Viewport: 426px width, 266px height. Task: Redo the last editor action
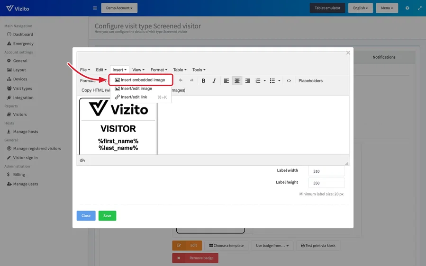pos(191,80)
